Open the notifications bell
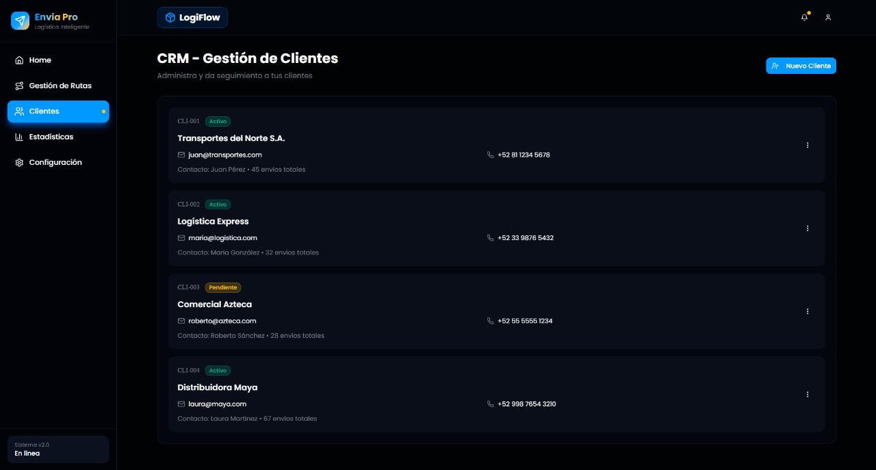The image size is (876, 470). pos(804,18)
